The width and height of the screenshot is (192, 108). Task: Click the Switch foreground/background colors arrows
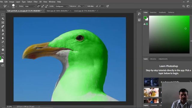coord(3,57)
